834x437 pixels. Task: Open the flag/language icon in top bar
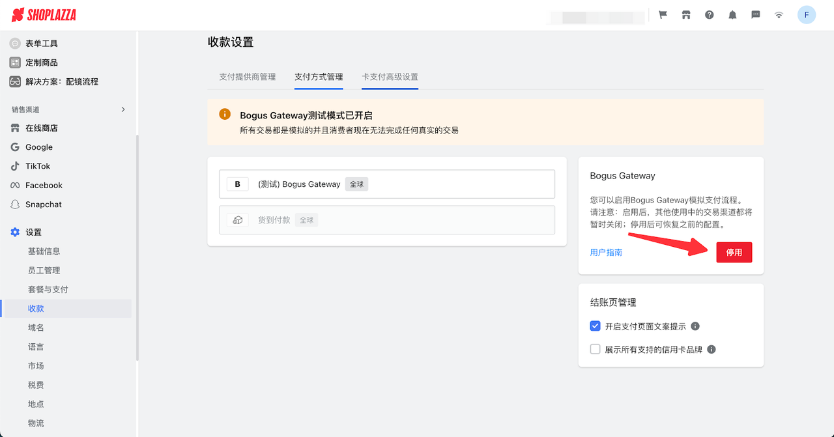pyautogui.click(x=663, y=14)
